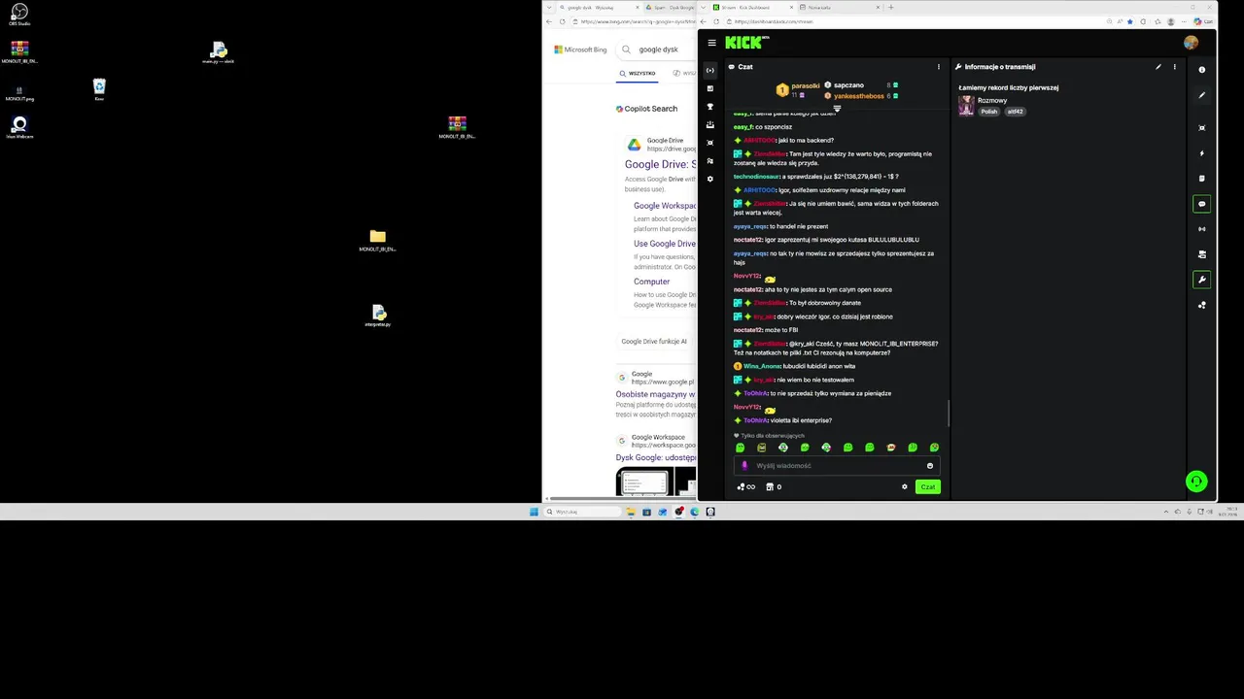Viewport: 1244px width, 699px height.
Task: Open a new tab with the plus button
Action: click(891, 7)
